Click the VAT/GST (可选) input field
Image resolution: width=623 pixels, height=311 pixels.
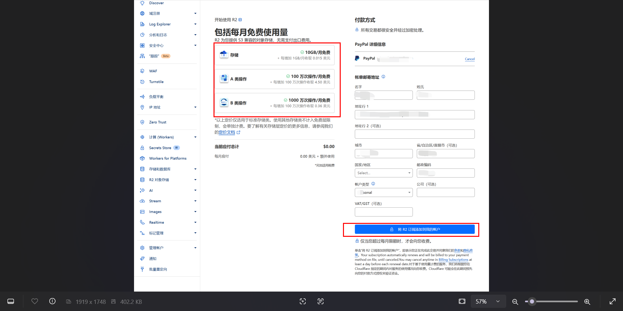pyautogui.click(x=384, y=212)
